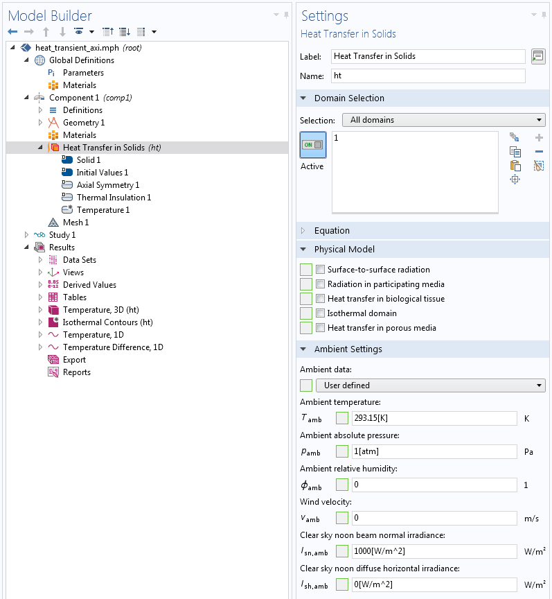The image size is (552, 599).
Task: Open the label properties icon beside Label field
Action: coord(538,57)
